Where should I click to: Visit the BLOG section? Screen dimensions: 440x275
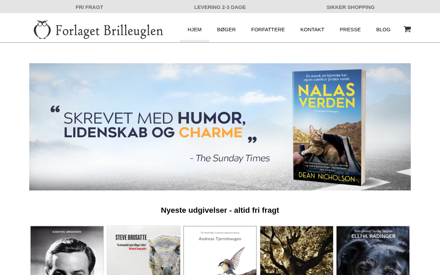click(x=383, y=30)
